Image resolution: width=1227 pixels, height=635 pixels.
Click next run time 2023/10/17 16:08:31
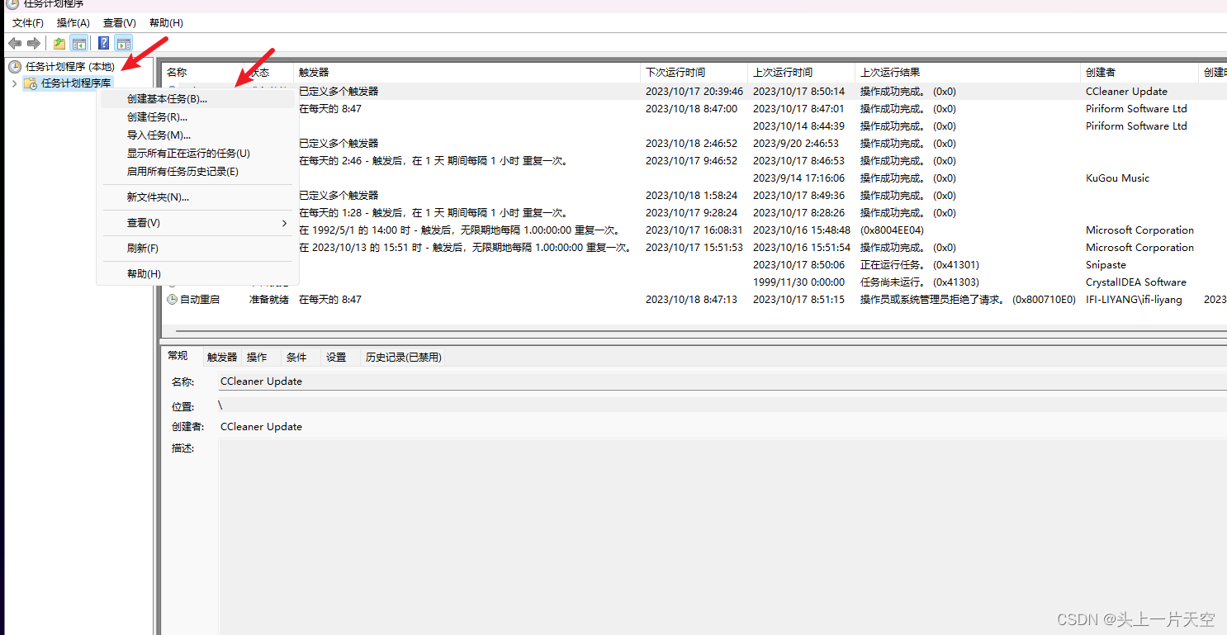pyautogui.click(x=694, y=230)
